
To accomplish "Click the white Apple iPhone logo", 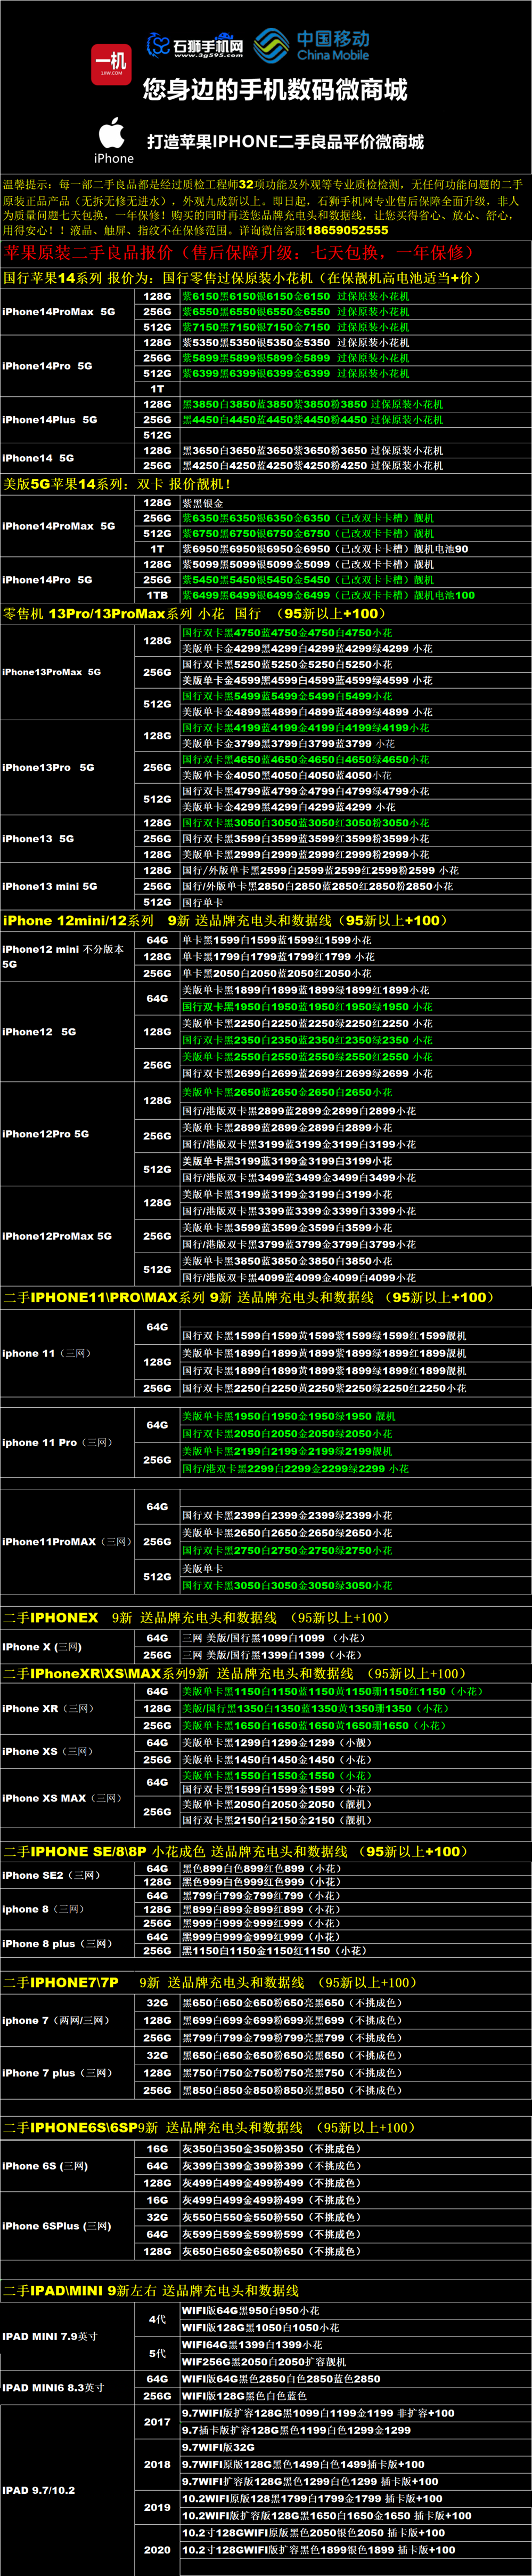I will pos(114,140).
